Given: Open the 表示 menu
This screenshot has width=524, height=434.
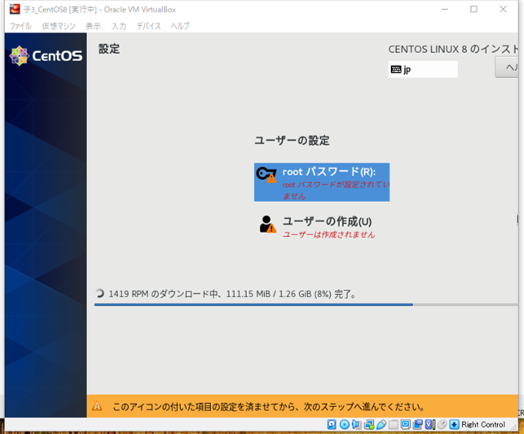Looking at the screenshot, I should [x=93, y=26].
